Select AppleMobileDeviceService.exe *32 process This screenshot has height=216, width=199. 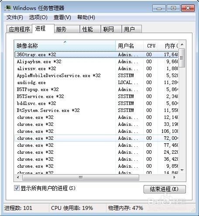click(96, 75)
